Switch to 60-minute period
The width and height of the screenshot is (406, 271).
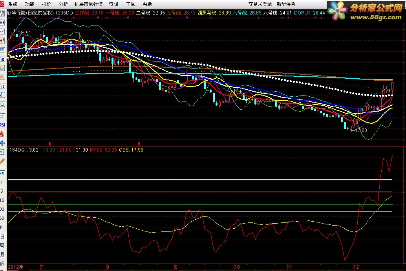[x=2, y=218]
